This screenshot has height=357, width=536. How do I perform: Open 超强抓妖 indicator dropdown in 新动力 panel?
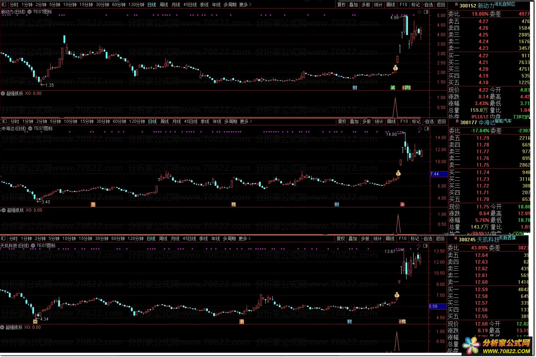click(3, 93)
